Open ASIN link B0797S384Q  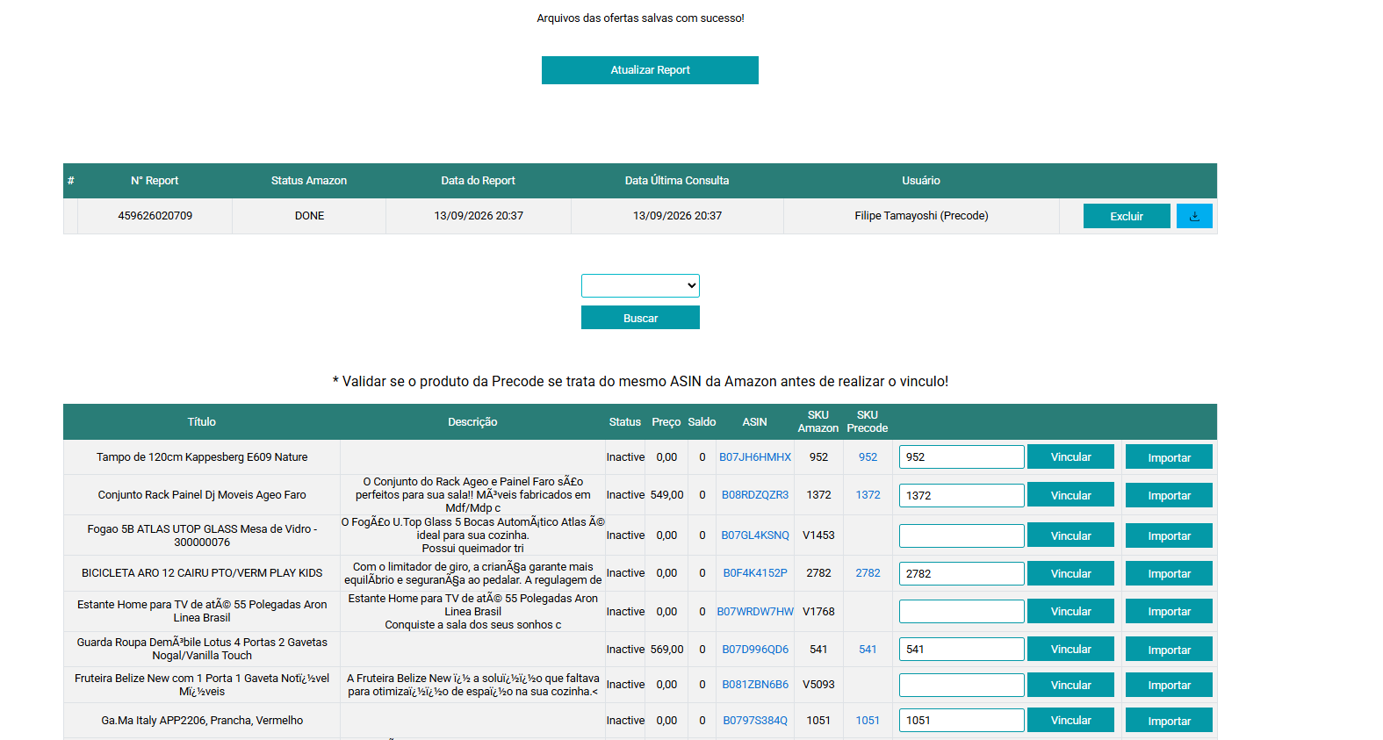point(755,721)
